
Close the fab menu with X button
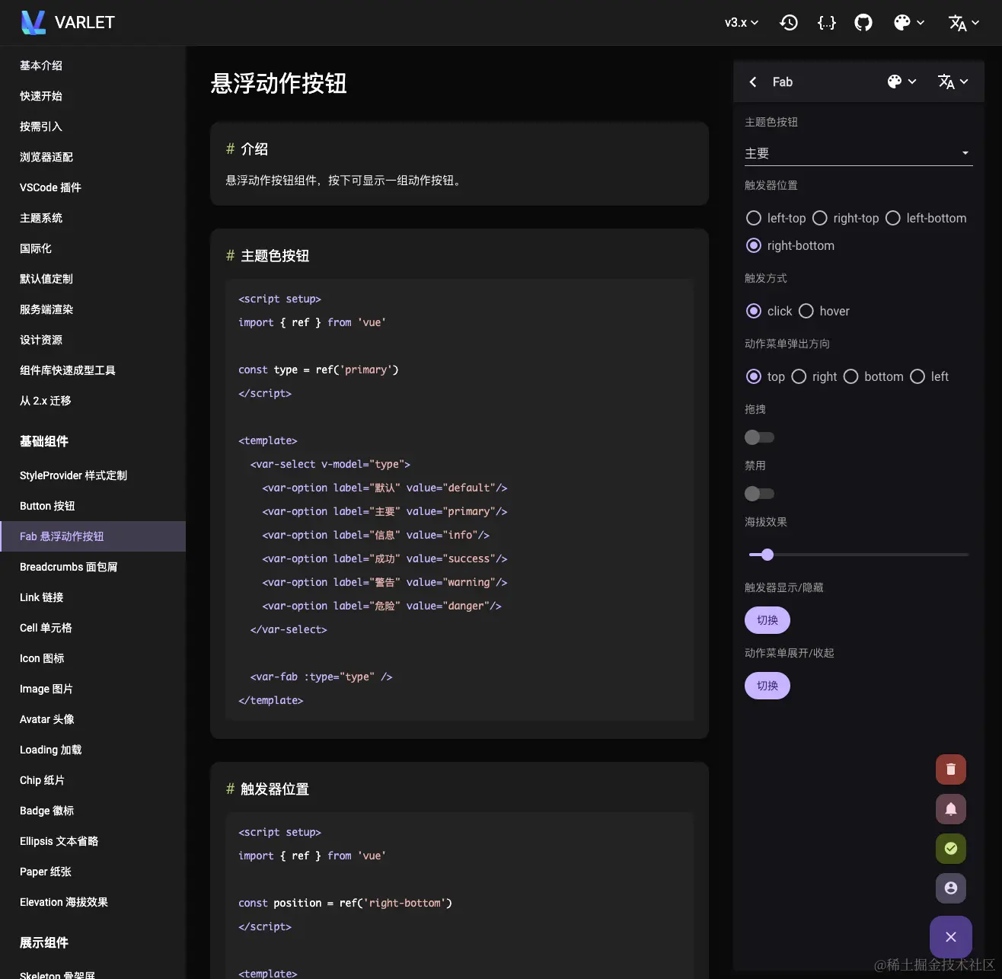pyautogui.click(x=951, y=937)
